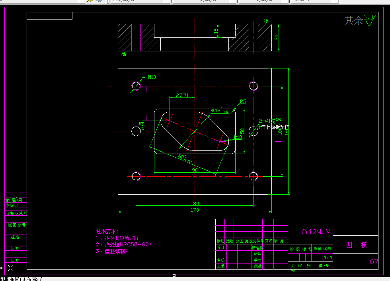Select the 更改文件号 revision column header

[x=254, y=241]
